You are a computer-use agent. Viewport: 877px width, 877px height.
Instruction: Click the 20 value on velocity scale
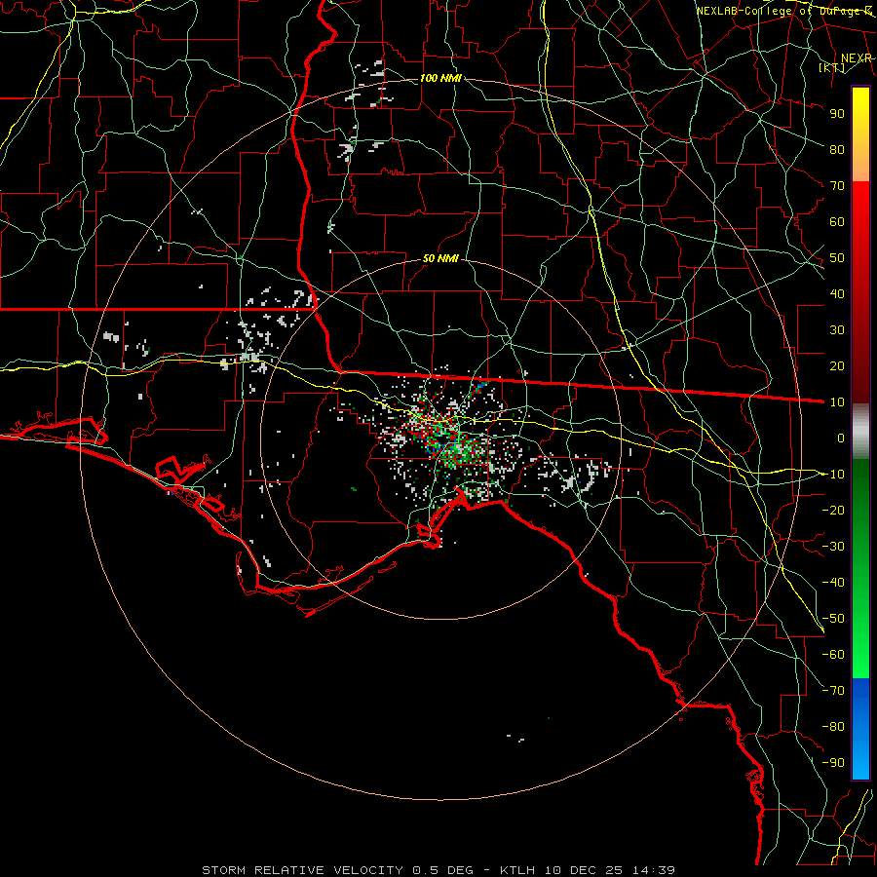coord(837,365)
